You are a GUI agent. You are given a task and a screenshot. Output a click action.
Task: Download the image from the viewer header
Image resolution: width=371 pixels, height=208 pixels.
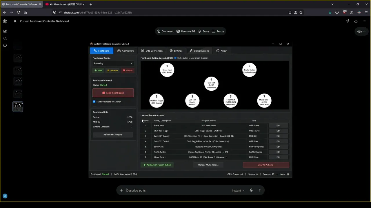[356, 21]
